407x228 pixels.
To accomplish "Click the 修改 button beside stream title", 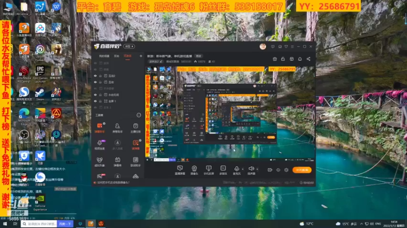I will click(x=198, y=56).
